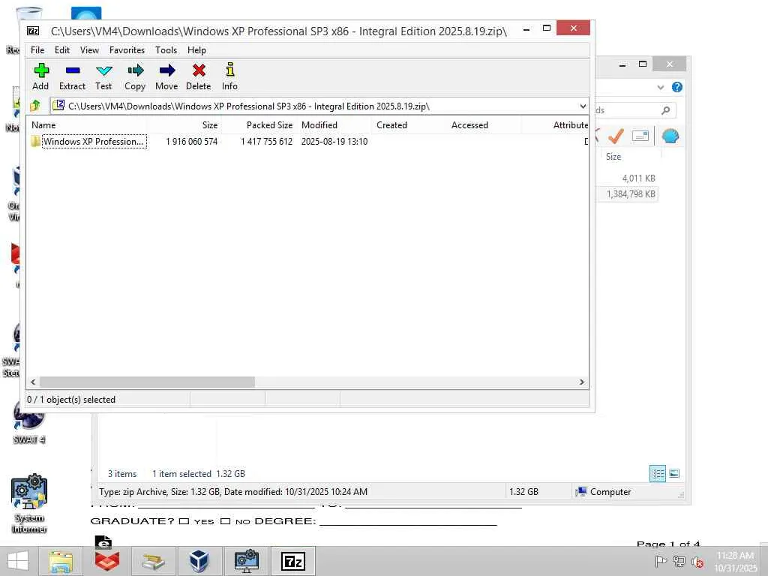Sort by the Size column header in 7-Zip

pos(184,125)
